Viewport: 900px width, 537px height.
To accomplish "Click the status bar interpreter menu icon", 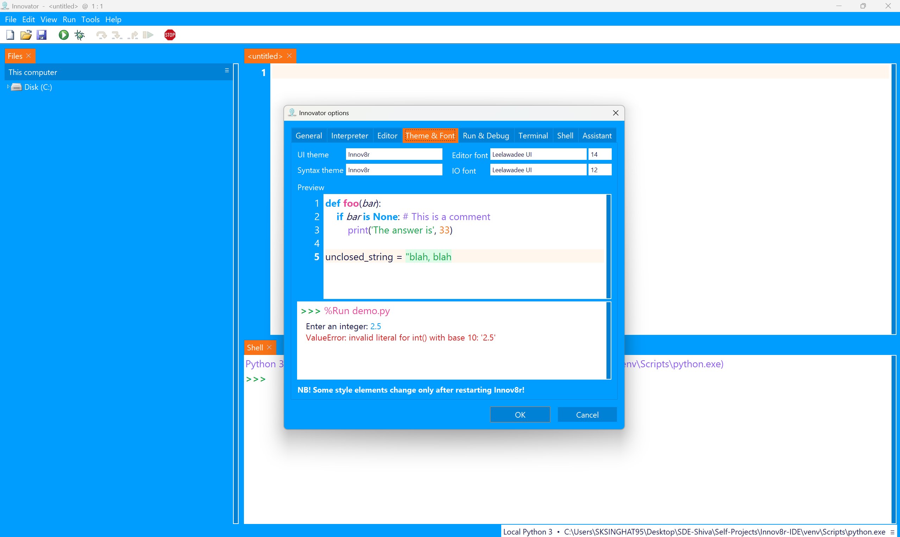I will tap(893, 532).
